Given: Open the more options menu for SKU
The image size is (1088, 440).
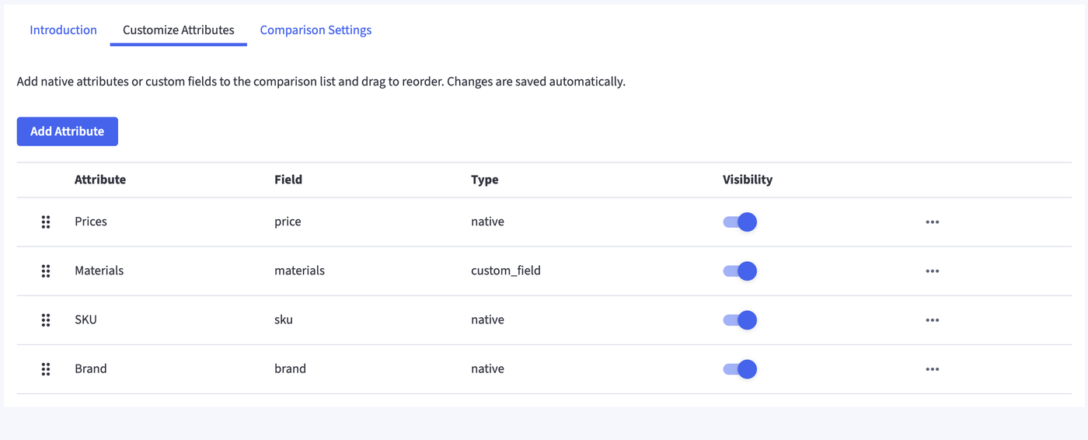Looking at the screenshot, I should click(x=933, y=320).
